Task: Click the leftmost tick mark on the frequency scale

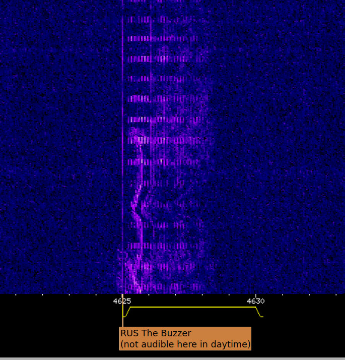Action: (x=16, y=295)
